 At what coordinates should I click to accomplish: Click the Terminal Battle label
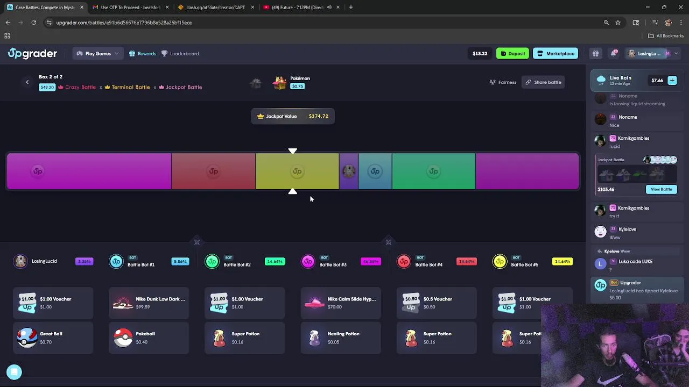pyautogui.click(x=131, y=87)
